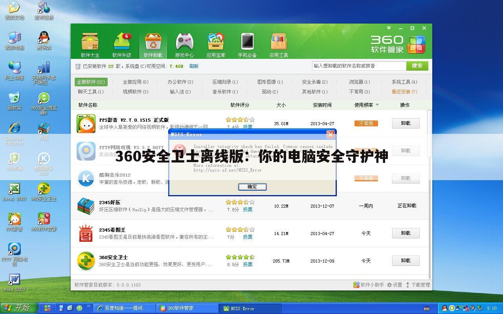503x314 pixels.
Task: Select 输入法 (2) category
Action: pos(180,92)
